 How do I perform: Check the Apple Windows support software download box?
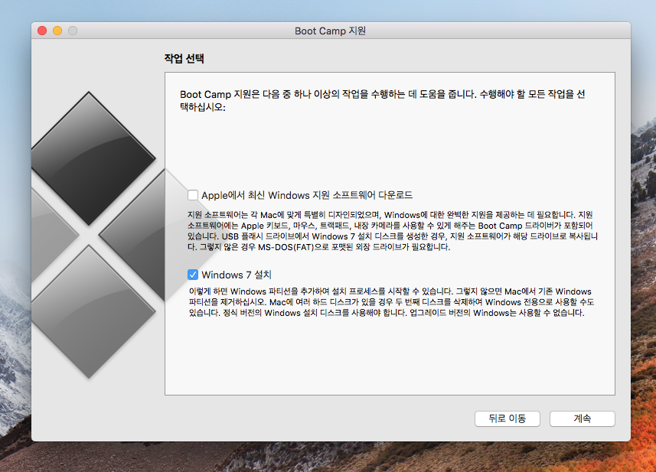click(193, 195)
